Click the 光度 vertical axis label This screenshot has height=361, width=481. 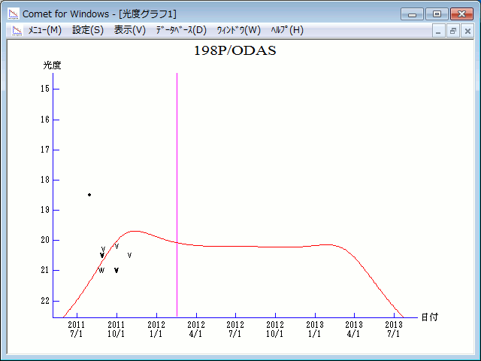coord(52,65)
